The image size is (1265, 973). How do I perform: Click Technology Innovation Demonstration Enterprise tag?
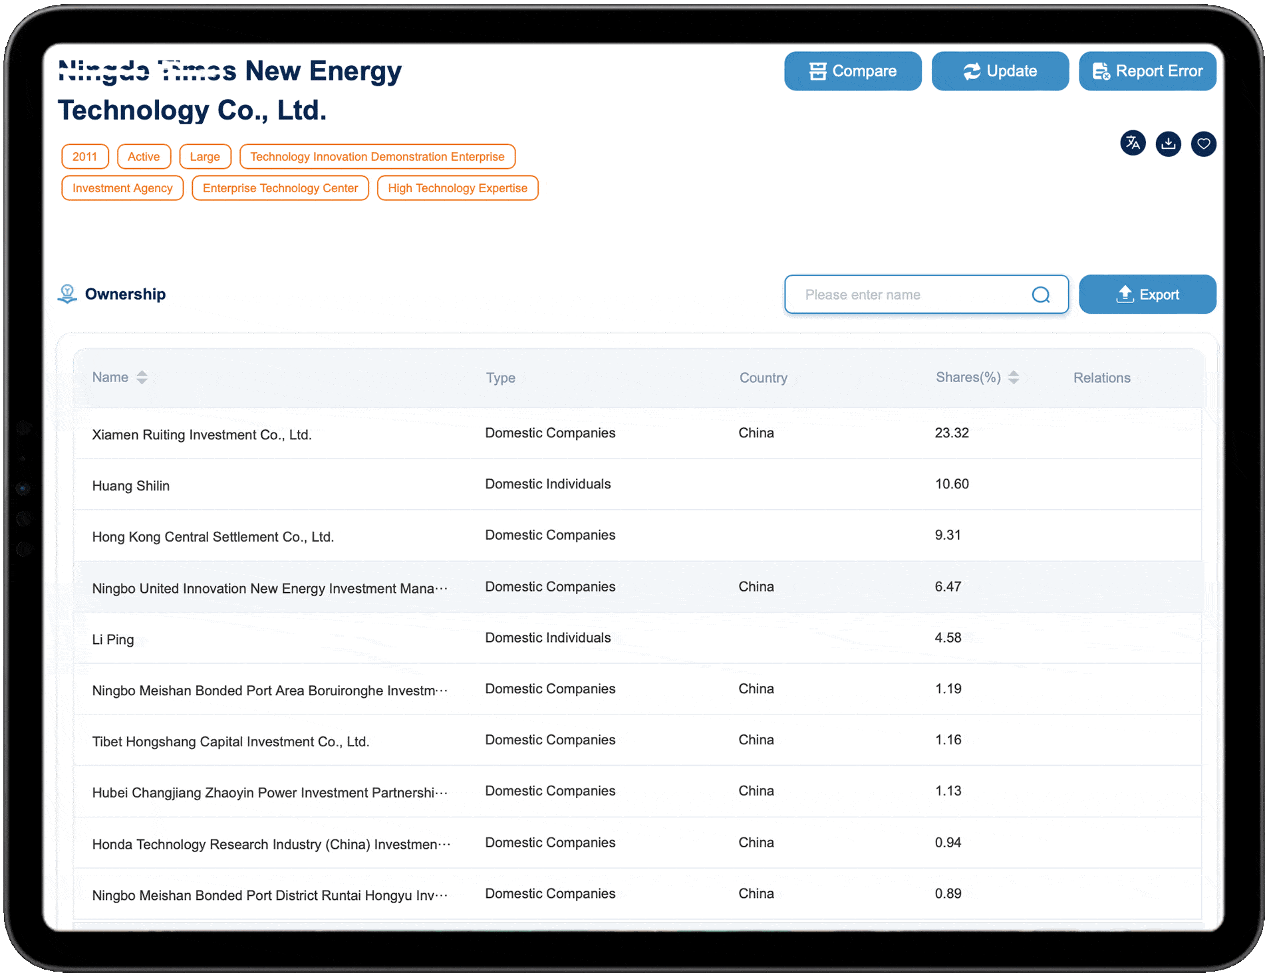377,157
